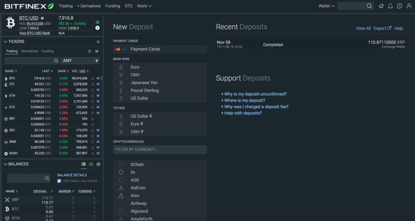The height and width of the screenshot is (221, 415).
Task: Open the More dropdown menu
Action: [145, 6]
